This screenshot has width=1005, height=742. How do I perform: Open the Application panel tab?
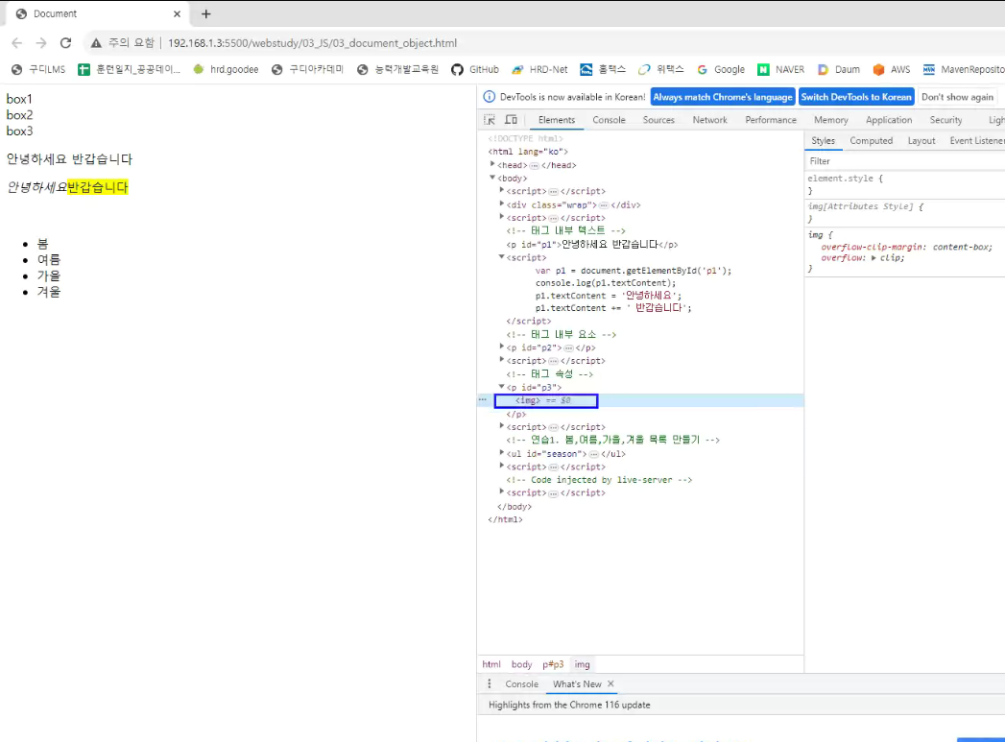point(888,120)
